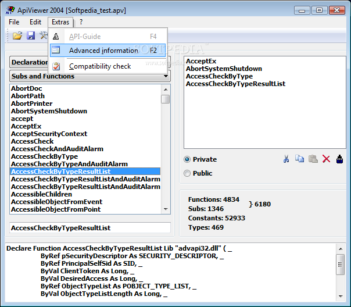Select AbortPath in the function list
The height and width of the screenshot is (307, 351).
(28, 96)
